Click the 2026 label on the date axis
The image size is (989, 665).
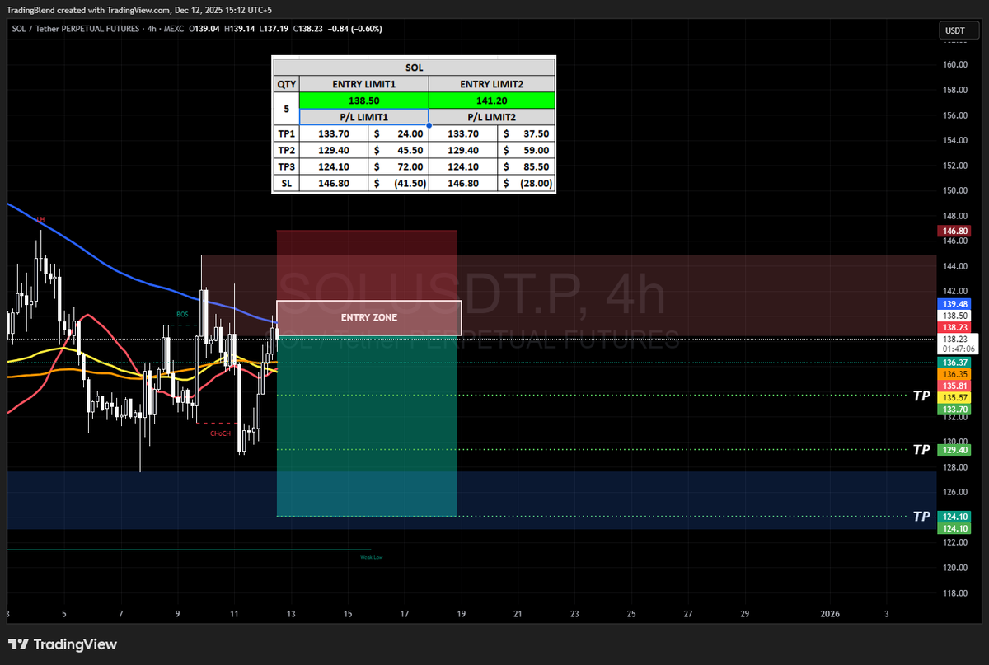coord(830,614)
